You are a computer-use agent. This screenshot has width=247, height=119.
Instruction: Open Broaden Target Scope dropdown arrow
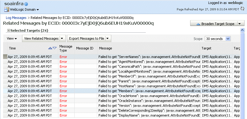(239, 24)
